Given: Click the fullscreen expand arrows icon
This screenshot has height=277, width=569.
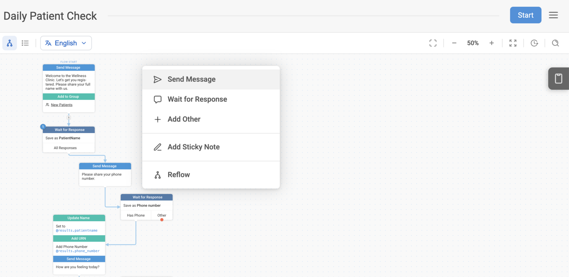Looking at the screenshot, I should [513, 43].
